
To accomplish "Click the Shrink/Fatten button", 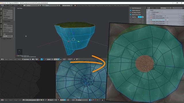I will (8, 17).
